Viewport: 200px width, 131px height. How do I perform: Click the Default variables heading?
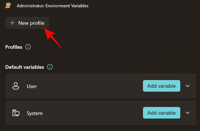point(24,67)
